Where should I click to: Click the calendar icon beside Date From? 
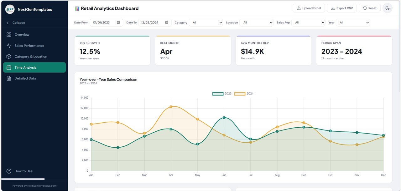tap(118, 22)
